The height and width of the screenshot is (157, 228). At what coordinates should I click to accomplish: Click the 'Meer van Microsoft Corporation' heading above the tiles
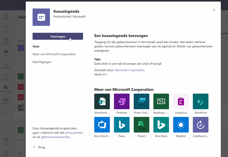pos(124,89)
